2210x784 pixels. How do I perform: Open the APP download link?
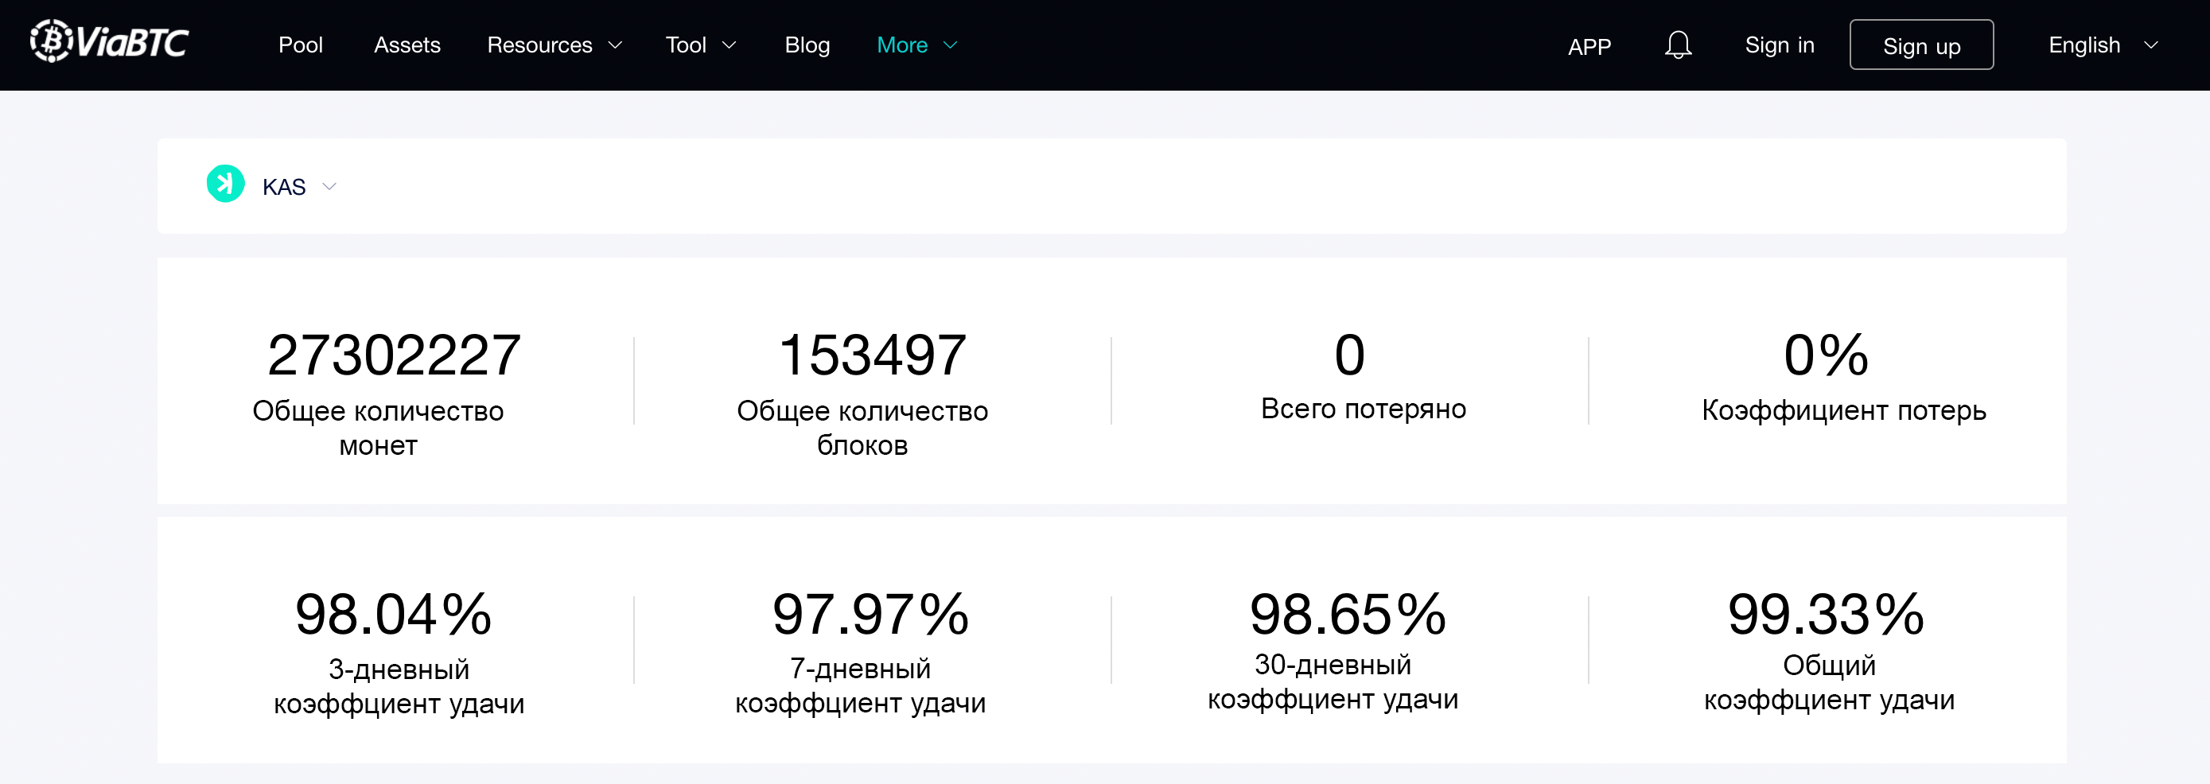coord(1589,46)
